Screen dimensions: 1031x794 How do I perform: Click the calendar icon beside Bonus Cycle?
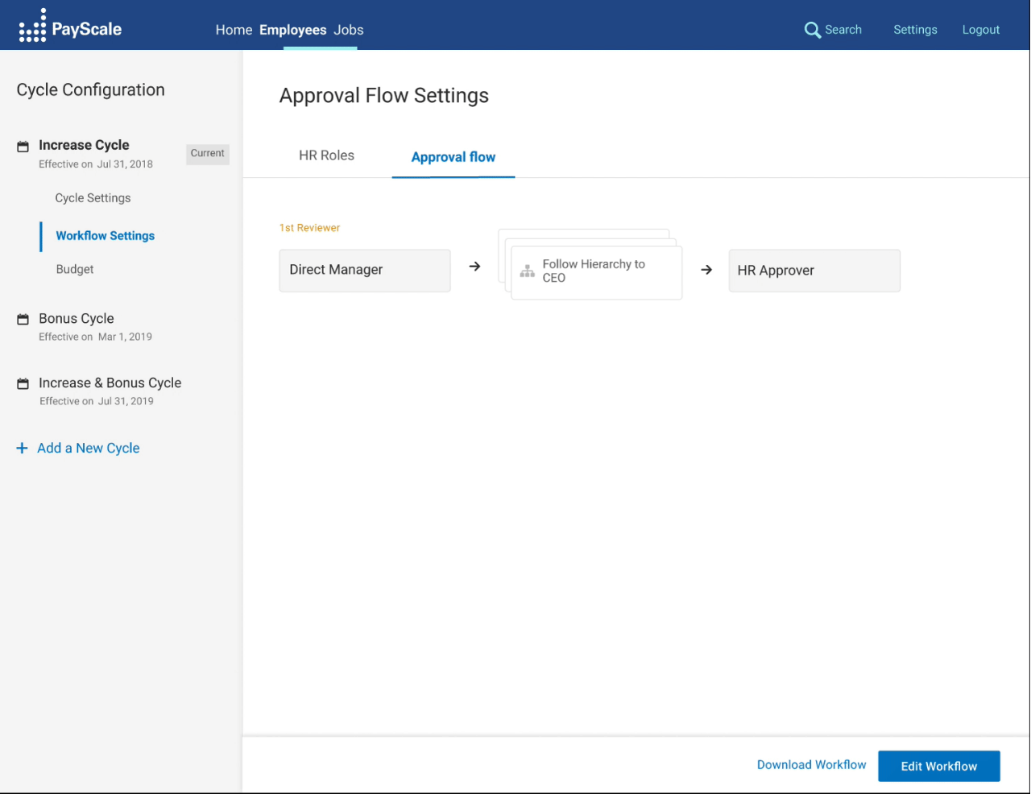pos(22,318)
